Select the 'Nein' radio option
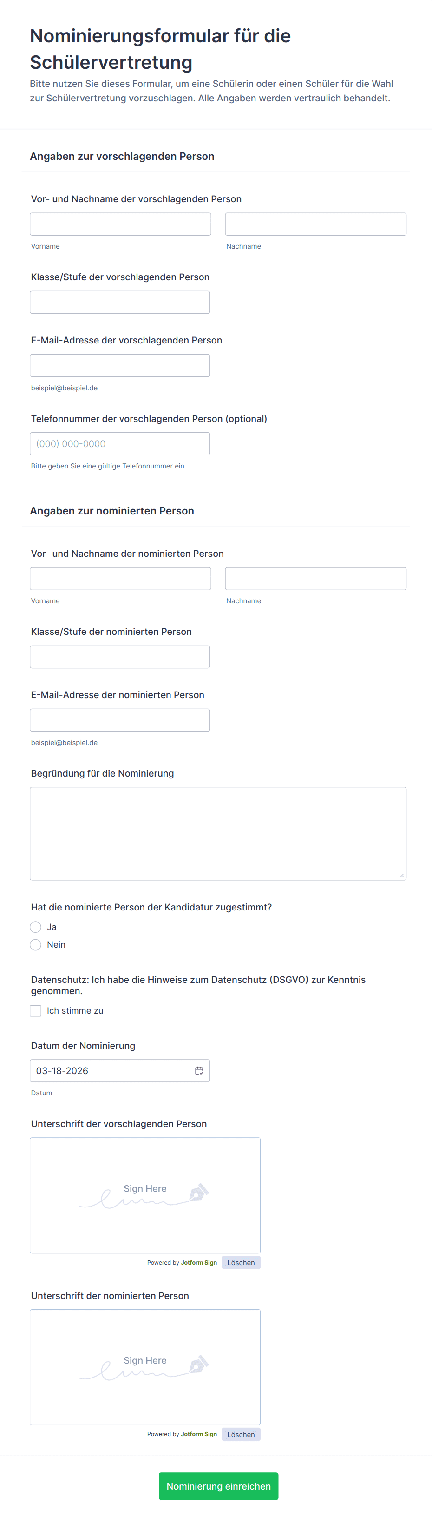432x1523 pixels. [36, 945]
